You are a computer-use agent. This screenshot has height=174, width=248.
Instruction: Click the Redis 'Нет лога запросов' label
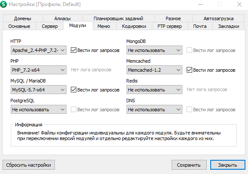point(207,89)
